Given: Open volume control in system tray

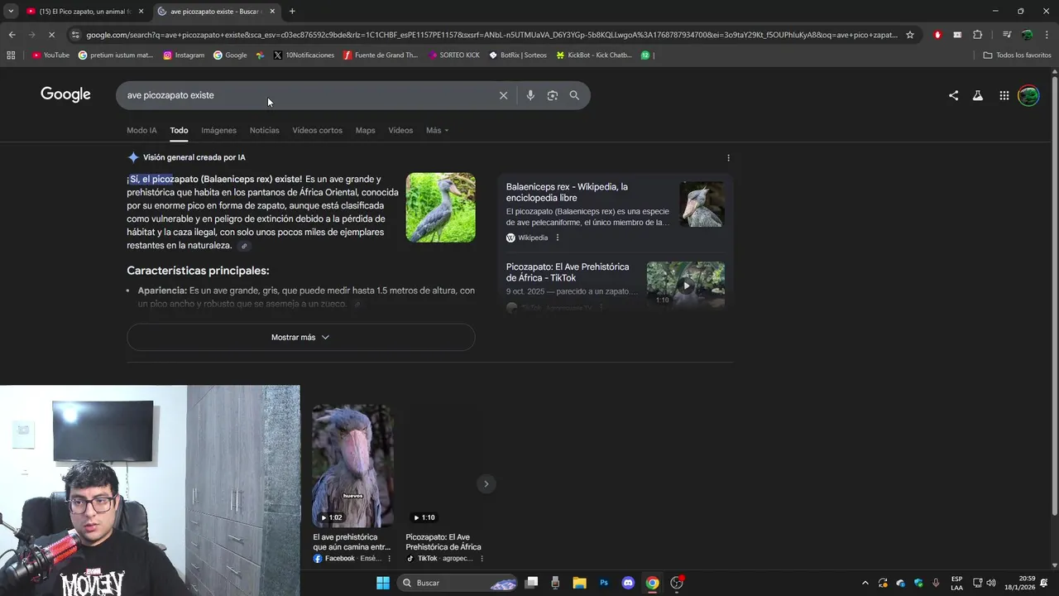Looking at the screenshot, I should [991, 583].
